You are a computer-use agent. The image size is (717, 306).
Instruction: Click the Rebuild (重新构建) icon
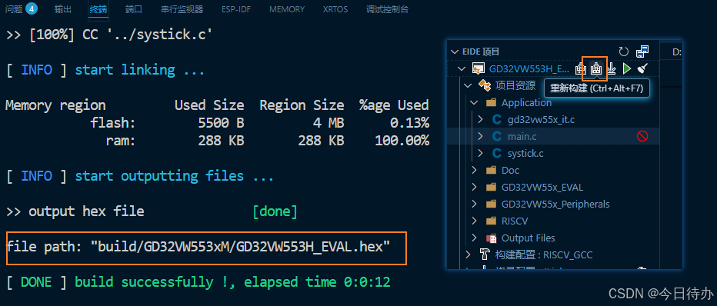coord(595,69)
